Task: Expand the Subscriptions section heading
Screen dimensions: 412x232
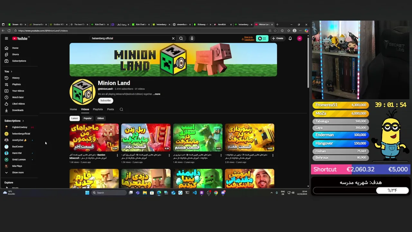Action: point(14,121)
